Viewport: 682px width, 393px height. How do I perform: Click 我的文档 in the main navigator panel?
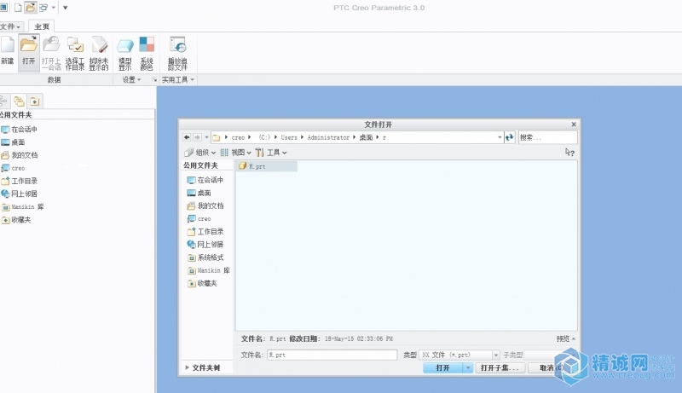click(x=19, y=155)
